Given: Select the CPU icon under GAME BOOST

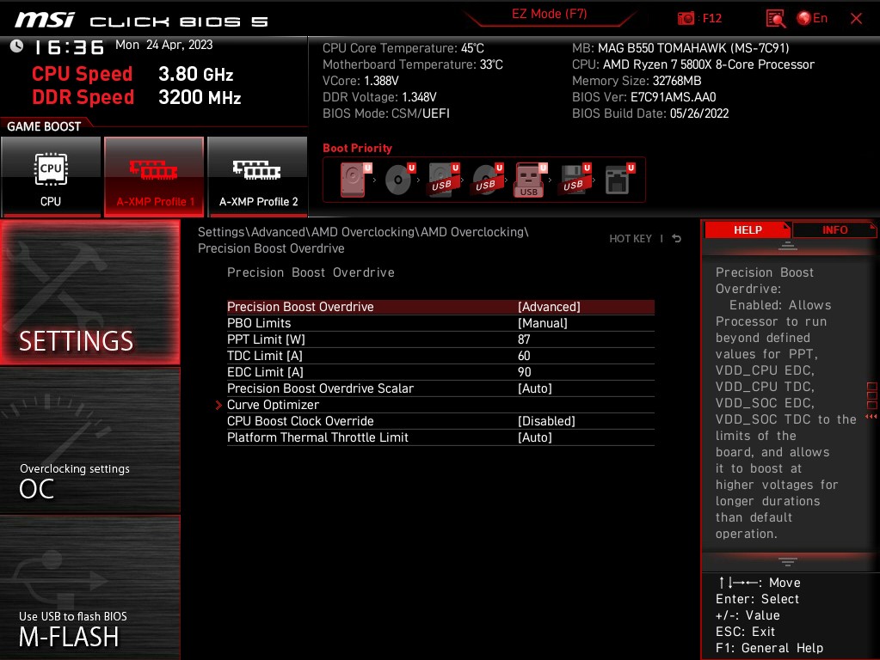Looking at the screenshot, I should coord(51,176).
